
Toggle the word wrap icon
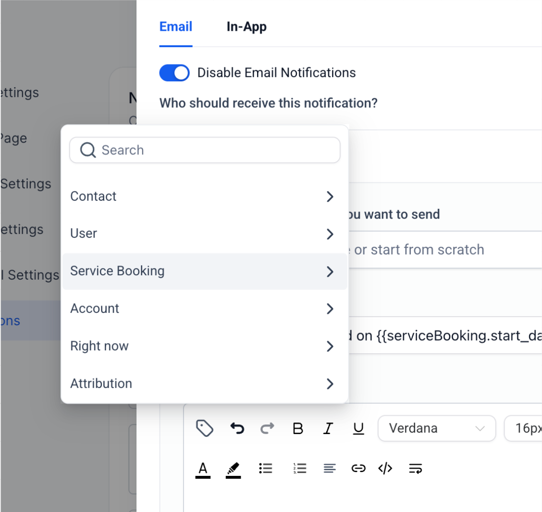click(x=415, y=468)
